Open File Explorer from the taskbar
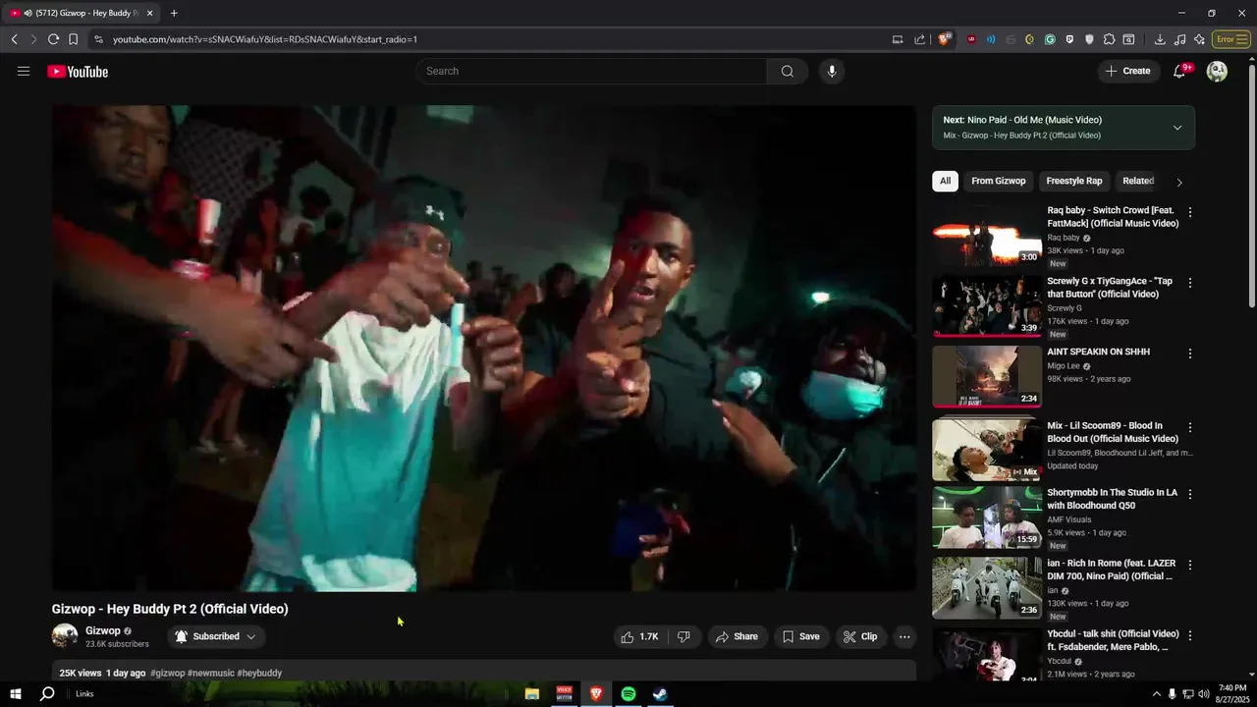This screenshot has width=1257, height=707. [x=532, y=694]
